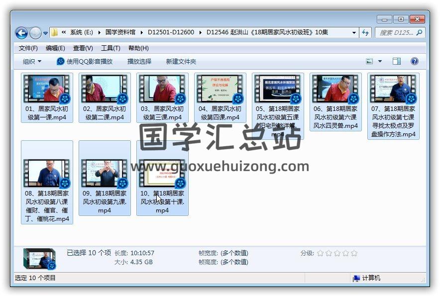This screenshot has height=297, width=440.
Task: Click 计算机 icon in status bar
Action: (x=356, y=278)
